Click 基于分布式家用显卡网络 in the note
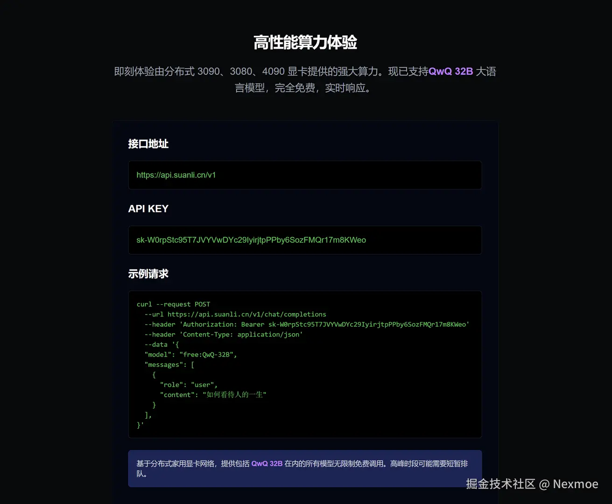Image resolution: width=612 pixels, height=504 pixels. tap(176, 463)
